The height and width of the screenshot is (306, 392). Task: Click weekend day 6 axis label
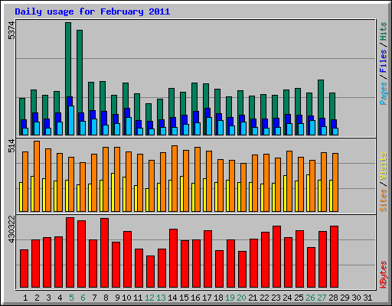point(83,298)
